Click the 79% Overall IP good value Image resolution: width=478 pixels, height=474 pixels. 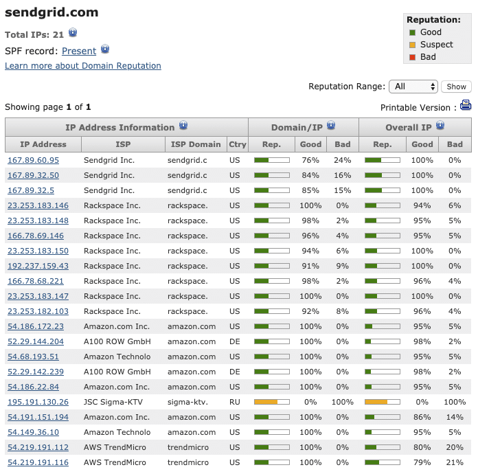point(422,462)
